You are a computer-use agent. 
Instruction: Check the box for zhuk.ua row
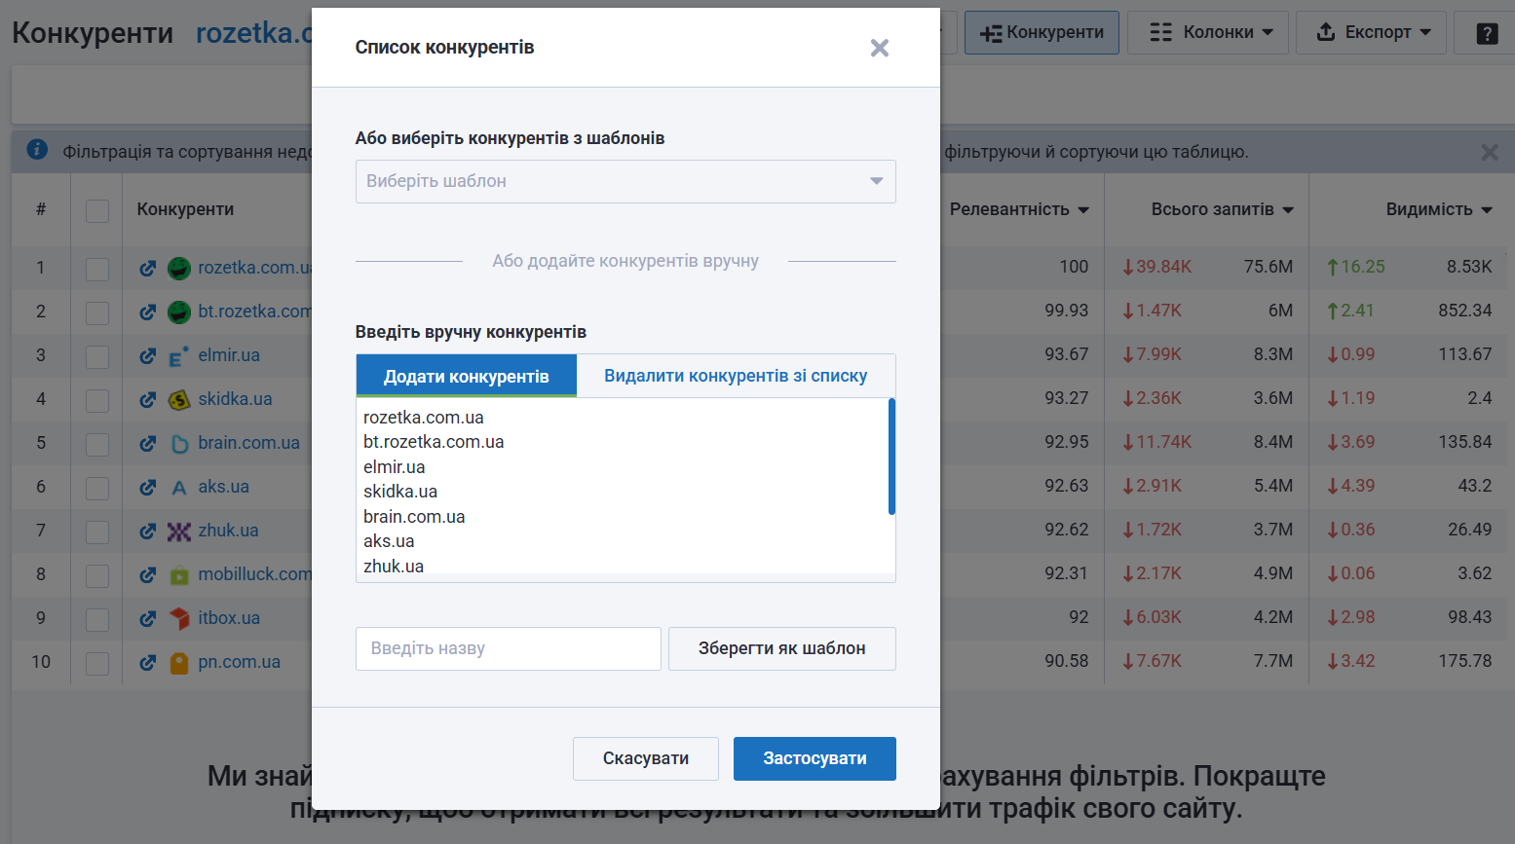coord(97,532)
